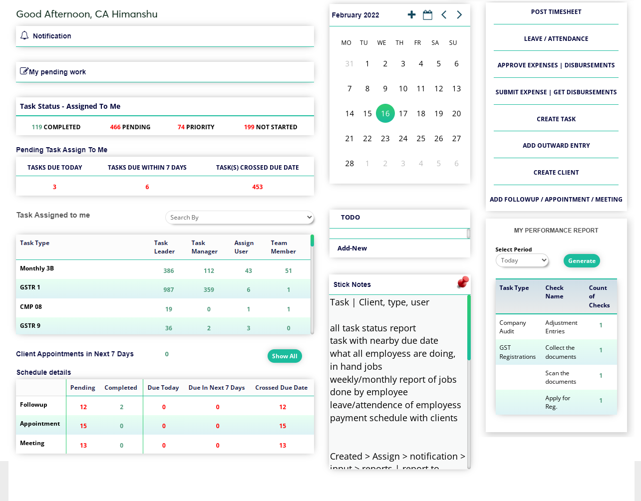Open CREATE CLIENT from quick actions
The width and height of the screenshot is (641, 501).
point(556,172)
